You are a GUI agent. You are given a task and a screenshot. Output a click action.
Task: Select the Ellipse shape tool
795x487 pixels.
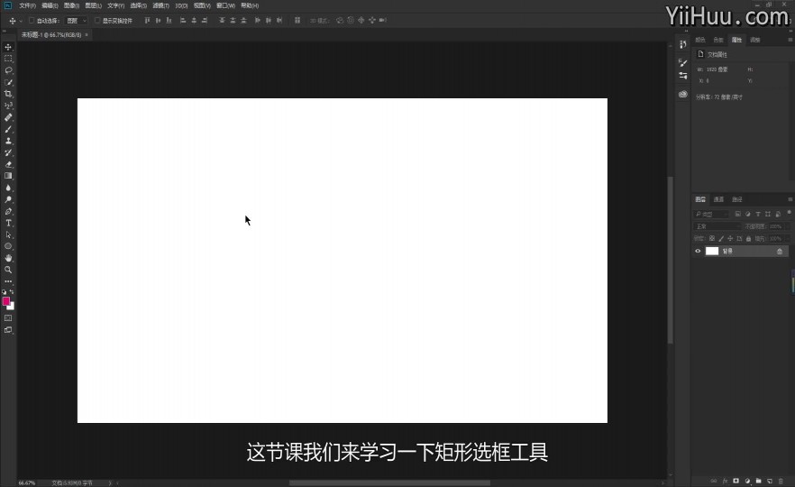click(x=8, y=246)
